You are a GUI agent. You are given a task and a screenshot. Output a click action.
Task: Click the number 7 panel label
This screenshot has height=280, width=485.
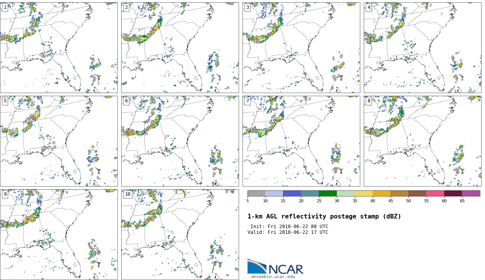(x=248, y=101)
